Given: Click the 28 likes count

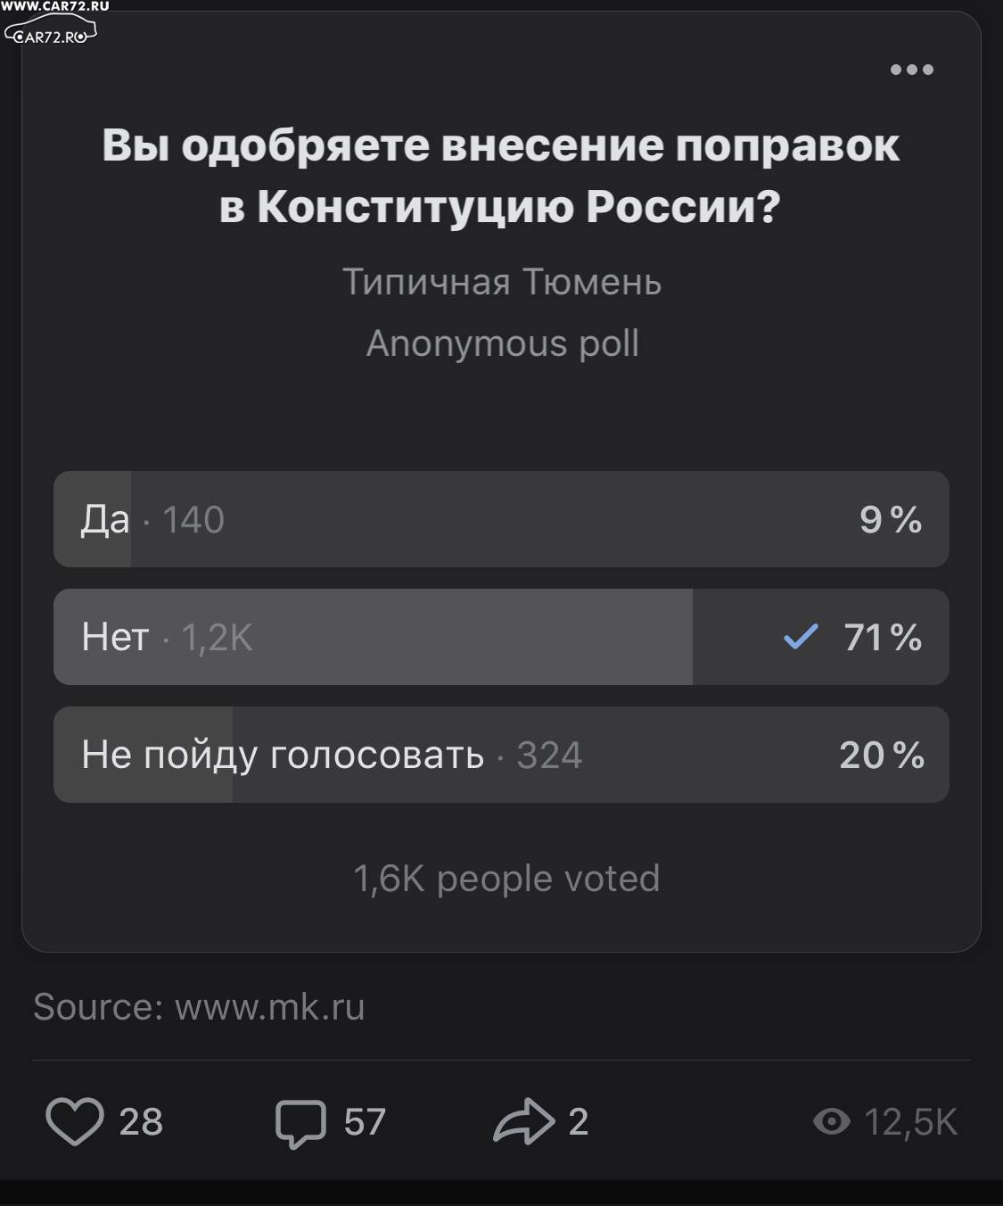Looking at the screenshot, I should tap(141, 1122).
